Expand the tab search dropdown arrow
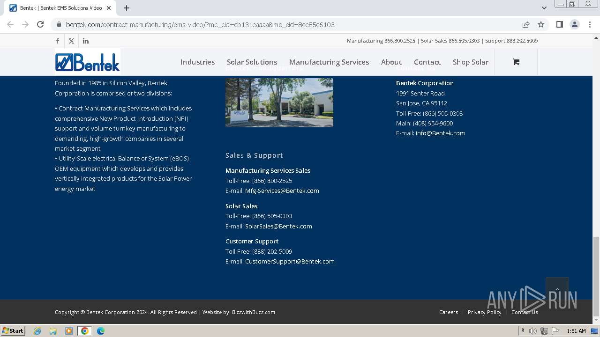 coord(544,8)
